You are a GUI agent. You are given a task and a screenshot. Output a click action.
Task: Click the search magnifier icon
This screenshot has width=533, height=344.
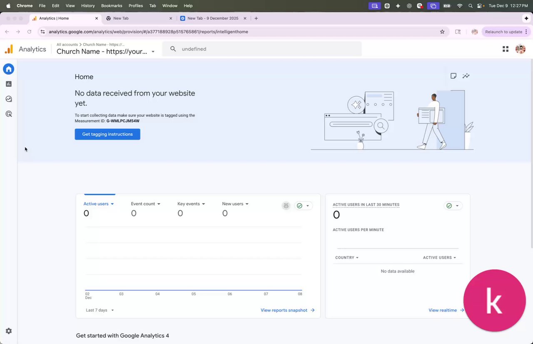[x=173, y=49]
